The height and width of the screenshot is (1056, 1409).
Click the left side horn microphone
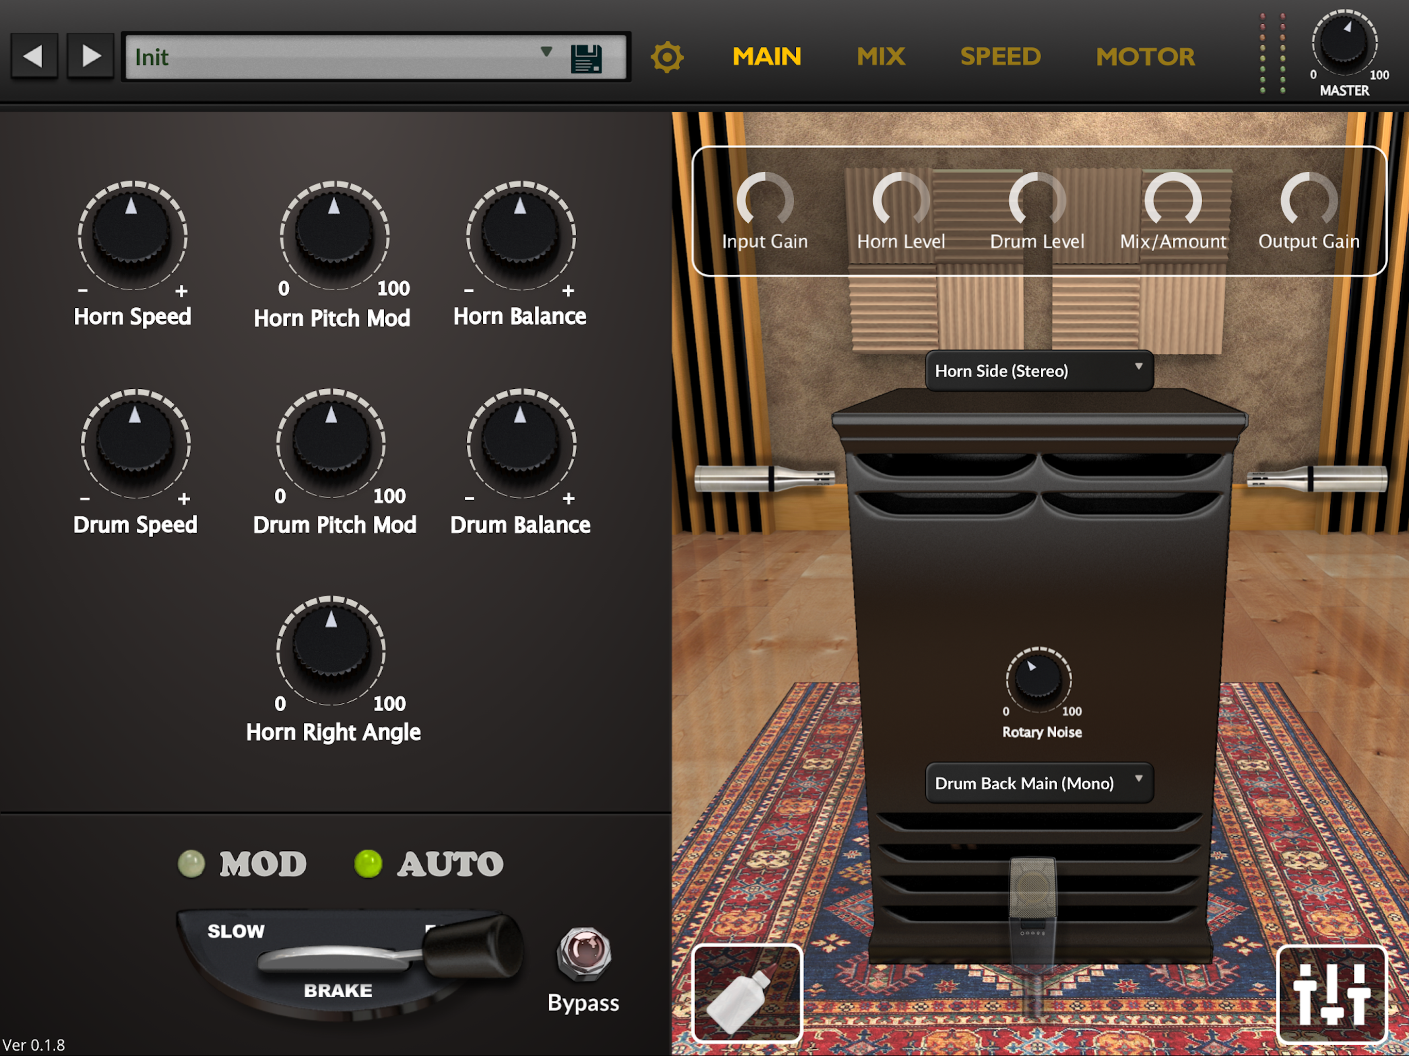[x=764, y=477]
